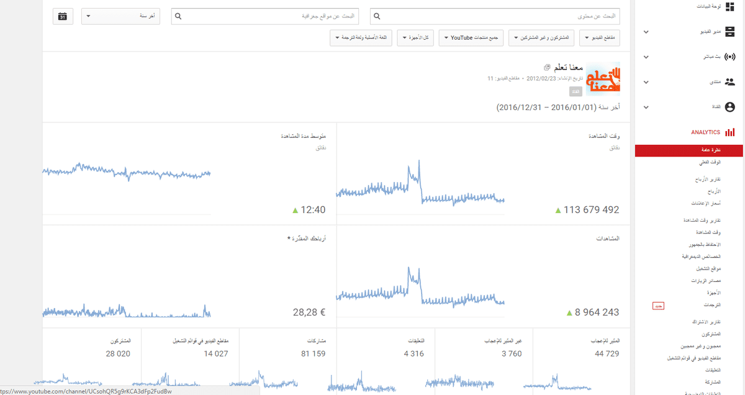Open the مقاطع الفيديو filter dropdown
Screen dimensions: 745x395
600,38
